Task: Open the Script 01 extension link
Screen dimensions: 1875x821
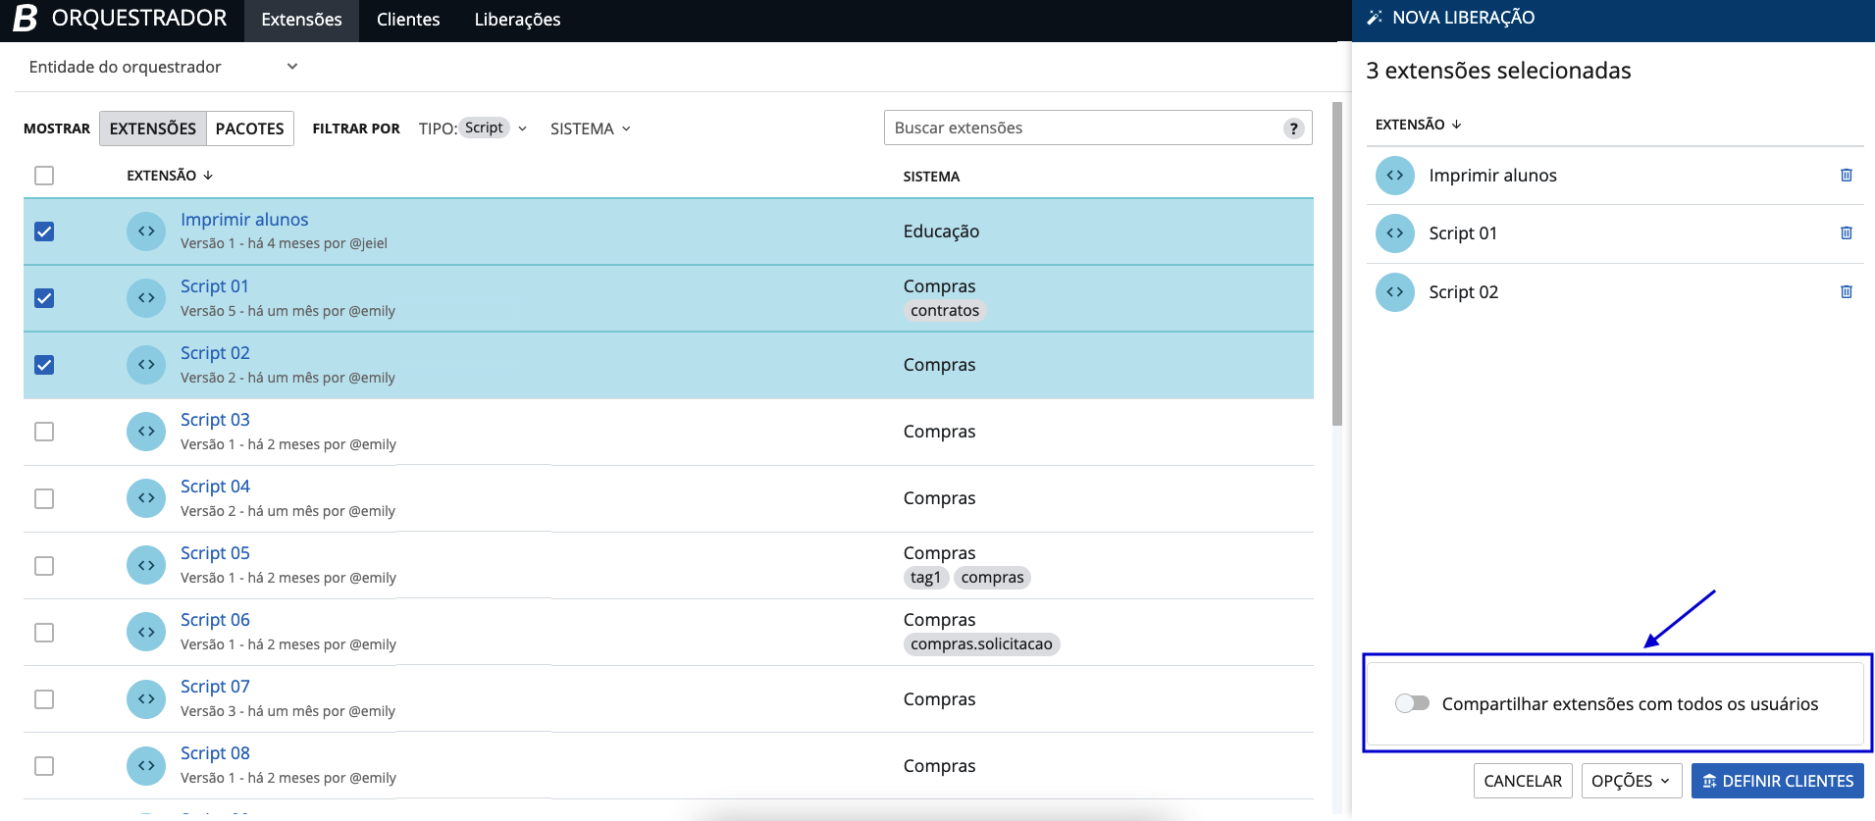Action: (215, 286)
